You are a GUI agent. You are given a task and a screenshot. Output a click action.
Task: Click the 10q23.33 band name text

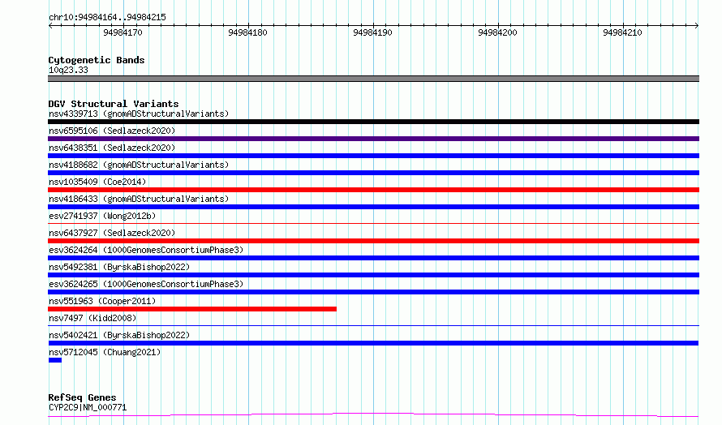[x=68, y=70]
